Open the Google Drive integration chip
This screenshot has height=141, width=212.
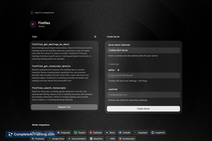[56, 139]
